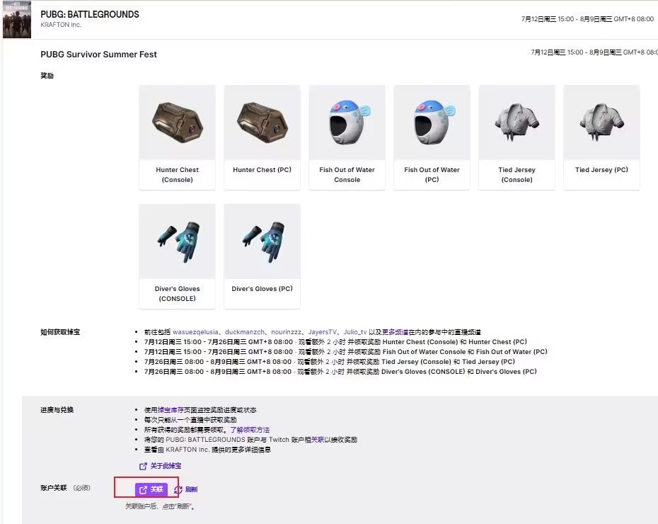Click the 进度与兑换 section label

click(57, 410)
